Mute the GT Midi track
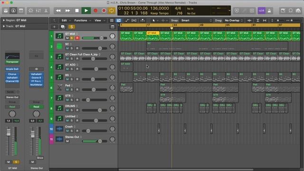Viewport: 304px width, 171px height. click(x=67, y=38)
